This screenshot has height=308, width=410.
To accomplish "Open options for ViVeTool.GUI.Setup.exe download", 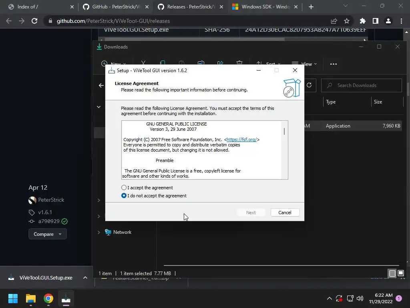I will (85, 278).
